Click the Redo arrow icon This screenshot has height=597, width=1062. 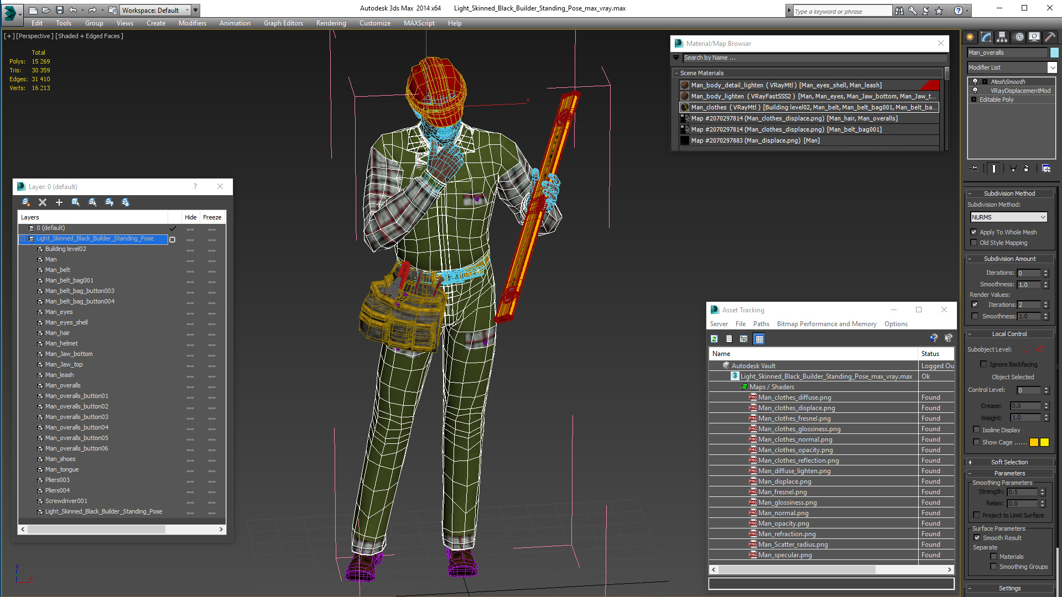click(x=92, y=11)
